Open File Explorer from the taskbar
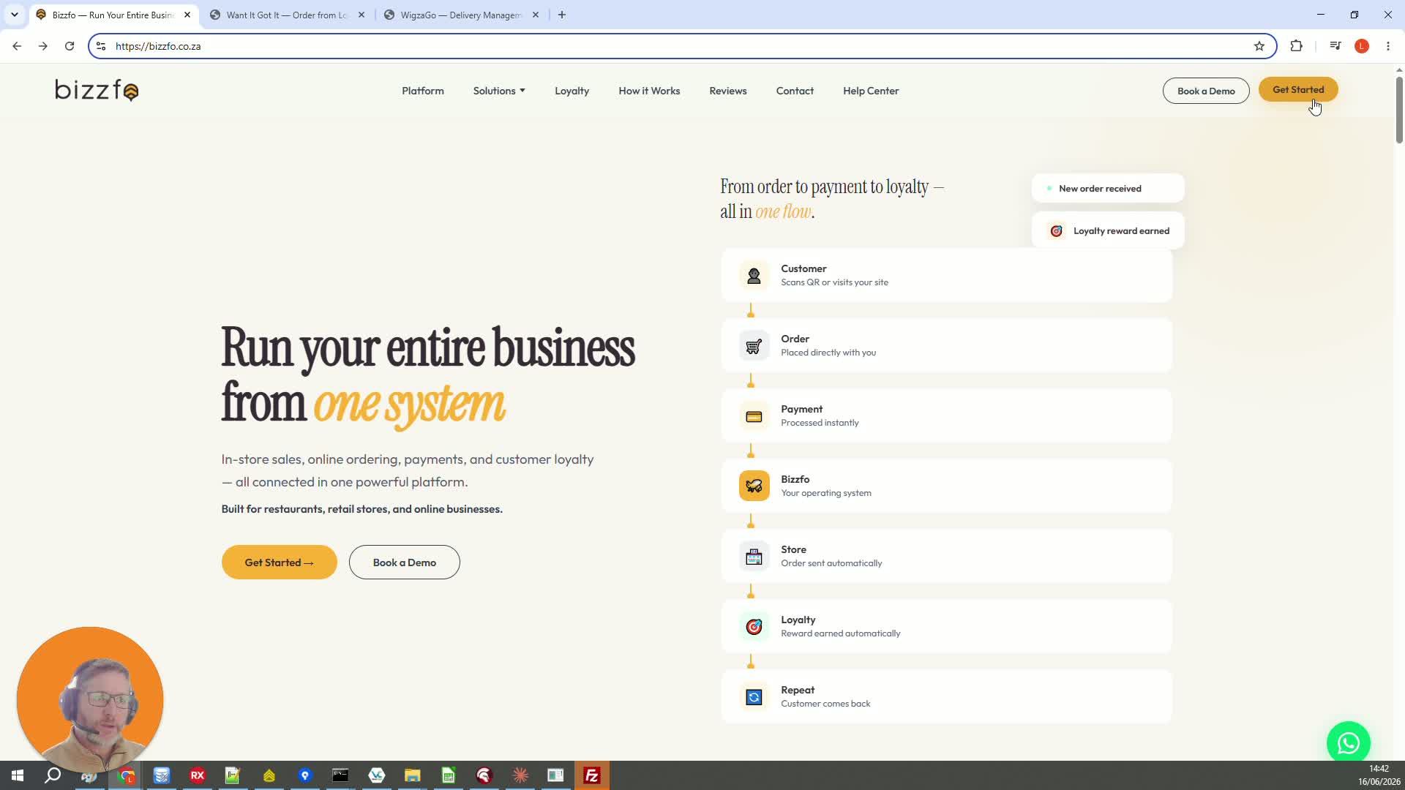The height and width of the screenshot is (790, 1405). click(412, 775)
